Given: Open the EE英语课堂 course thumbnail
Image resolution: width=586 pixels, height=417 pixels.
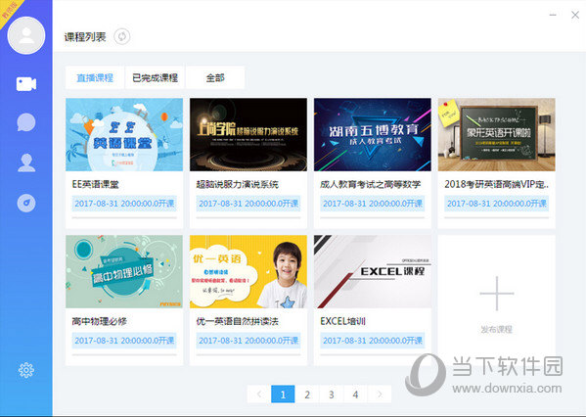Looking at the screenshot, I should tap(124, 135).
